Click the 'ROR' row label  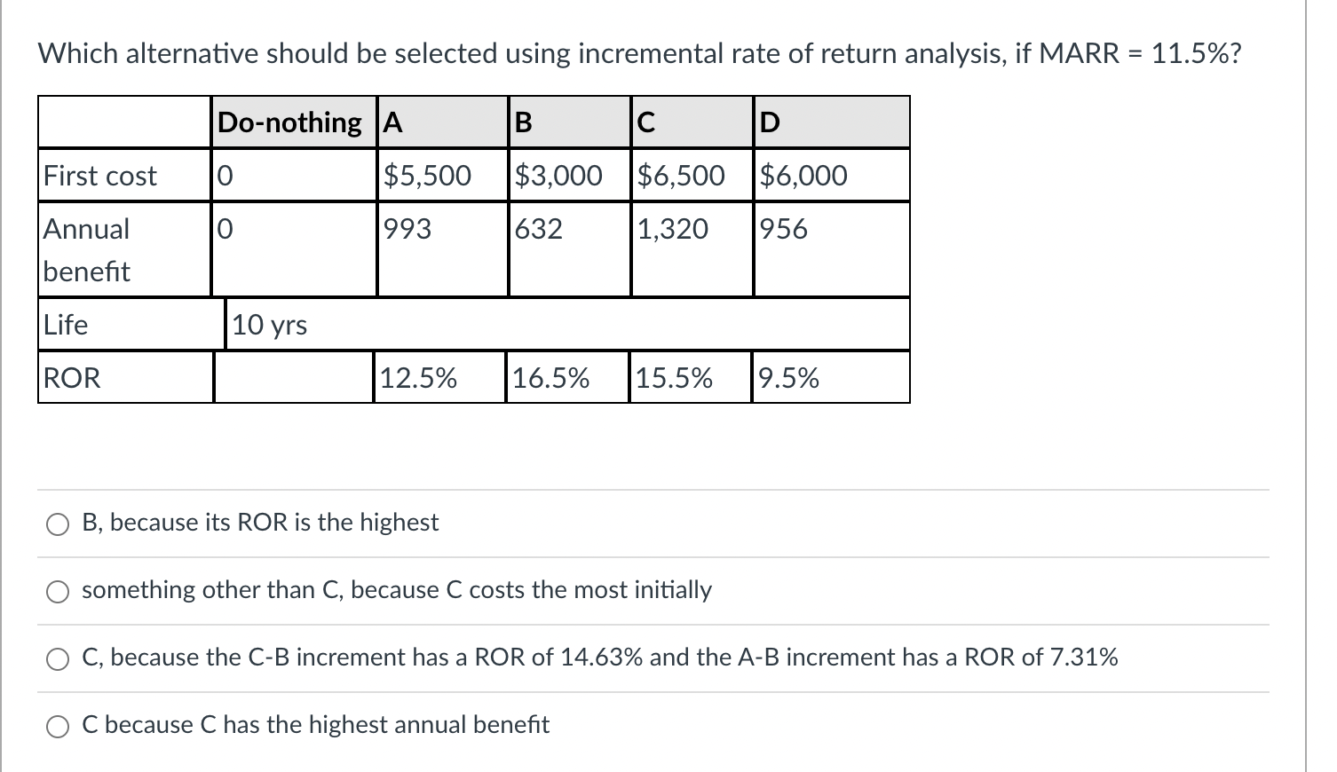(69, 378)
